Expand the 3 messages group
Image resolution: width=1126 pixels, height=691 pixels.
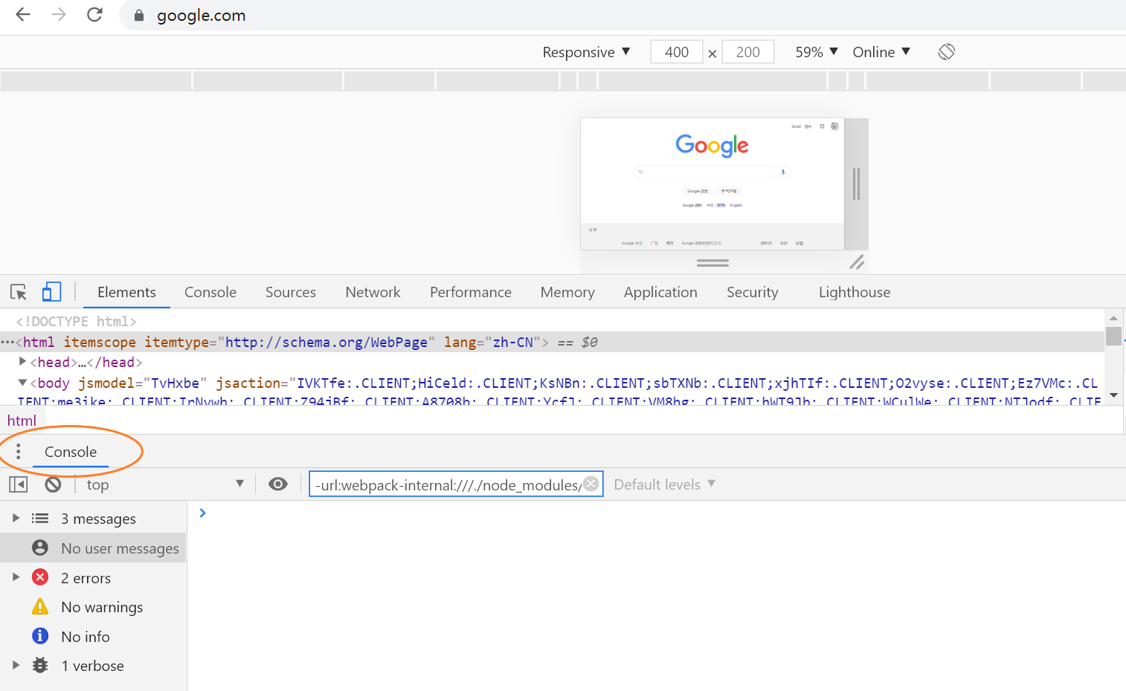(16, 518)
